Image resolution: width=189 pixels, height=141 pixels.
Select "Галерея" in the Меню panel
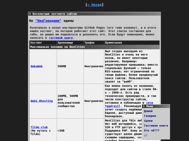point(150,116)
